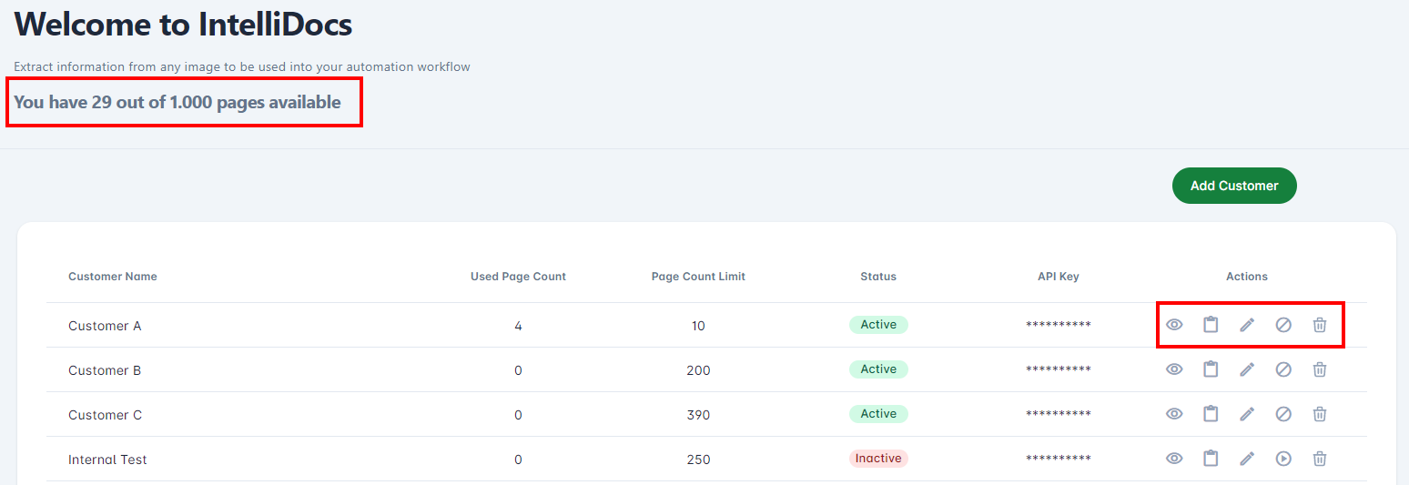Deactivate Customer C with ban icon

click(1283, 414)
